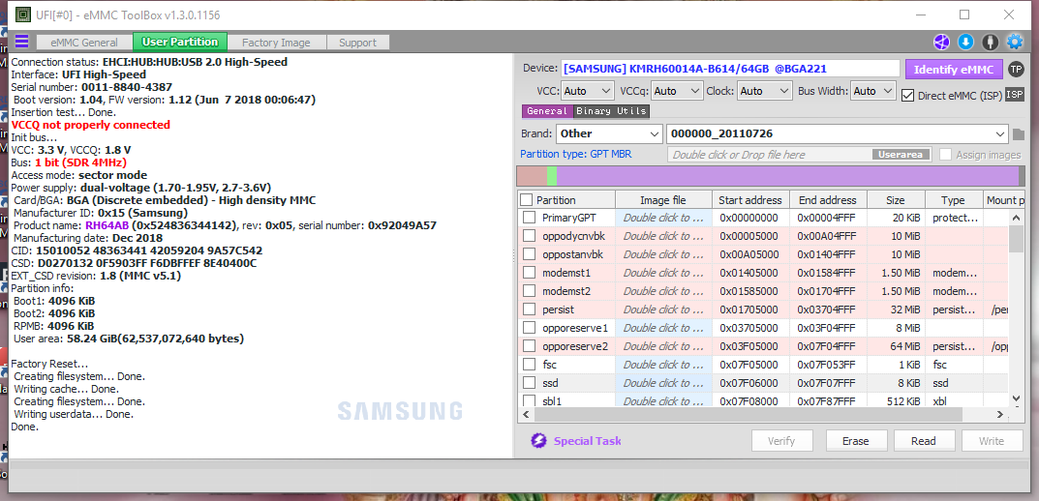Click the Write button
Screen dimensions: 1039x501
point(991,441)
